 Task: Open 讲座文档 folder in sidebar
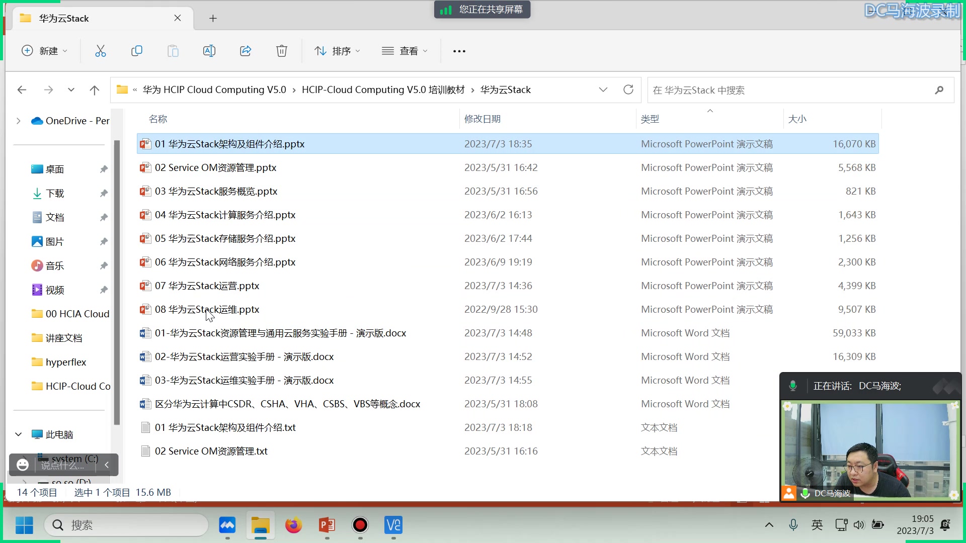[x=63, y=338]
